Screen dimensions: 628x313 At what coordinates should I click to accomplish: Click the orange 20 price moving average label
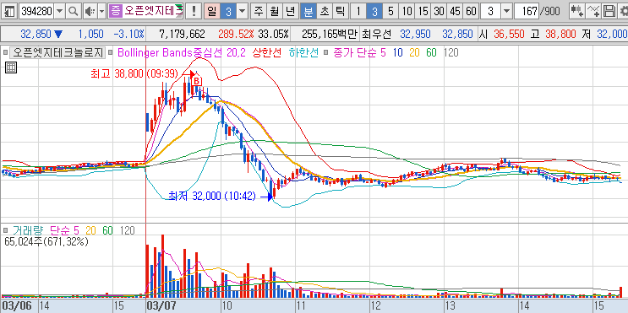pyautogui.click(x=414, y=52)
